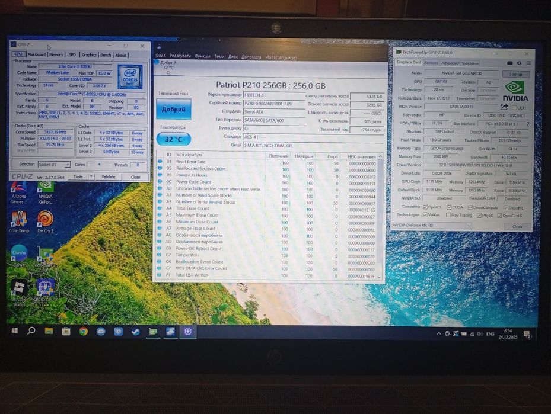Open Microsoft Store from the taskbar
Image resolution: width=551 pixels, height=414 pixels.
66,331
